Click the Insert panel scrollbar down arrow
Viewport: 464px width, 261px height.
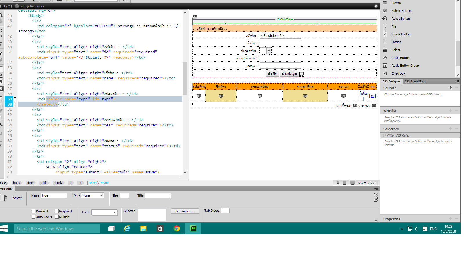(x=458, y=75)
